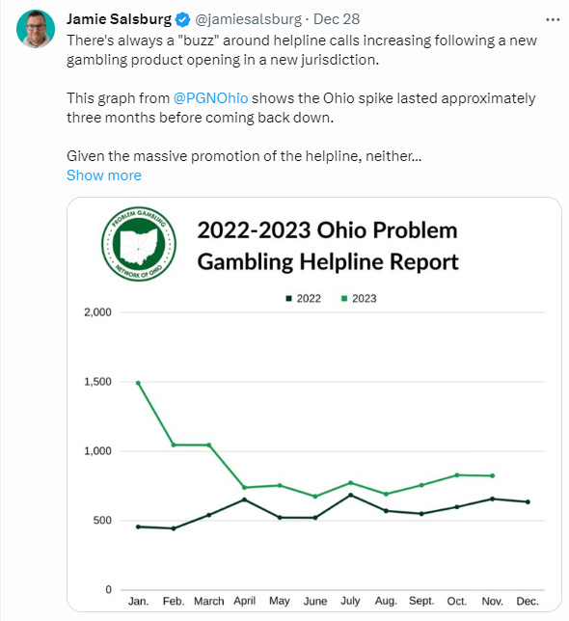Click the chart title Ohio Problem Gambling Helpline Report
Screen dimensions: 569x621
(328, 246)
